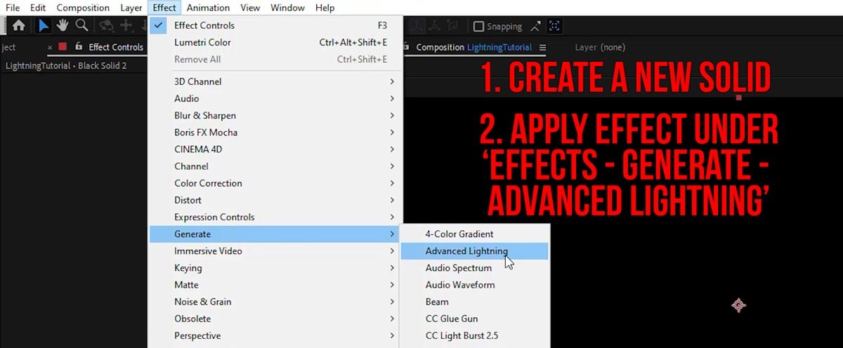Image resolution: width=843 pixels, height=348 pixels.
Task: Select the dimmed Orbit camera tool
Action: point(107,26)
